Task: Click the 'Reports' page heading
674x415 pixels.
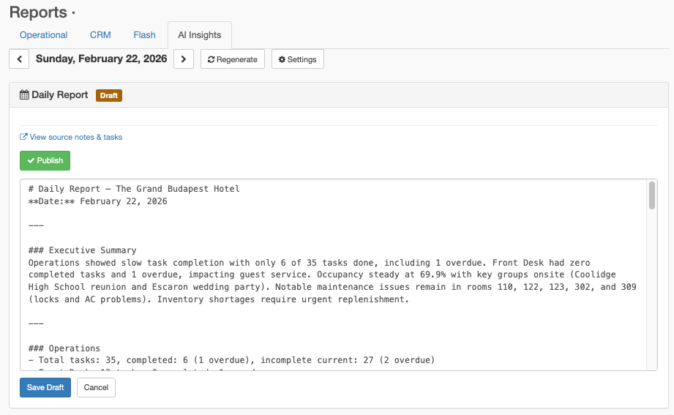Action: [38, 12]
